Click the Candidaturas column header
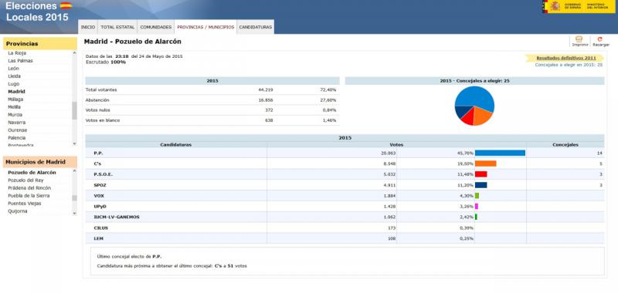This screenshot has height=293, width=618. (x=176, y=145)
